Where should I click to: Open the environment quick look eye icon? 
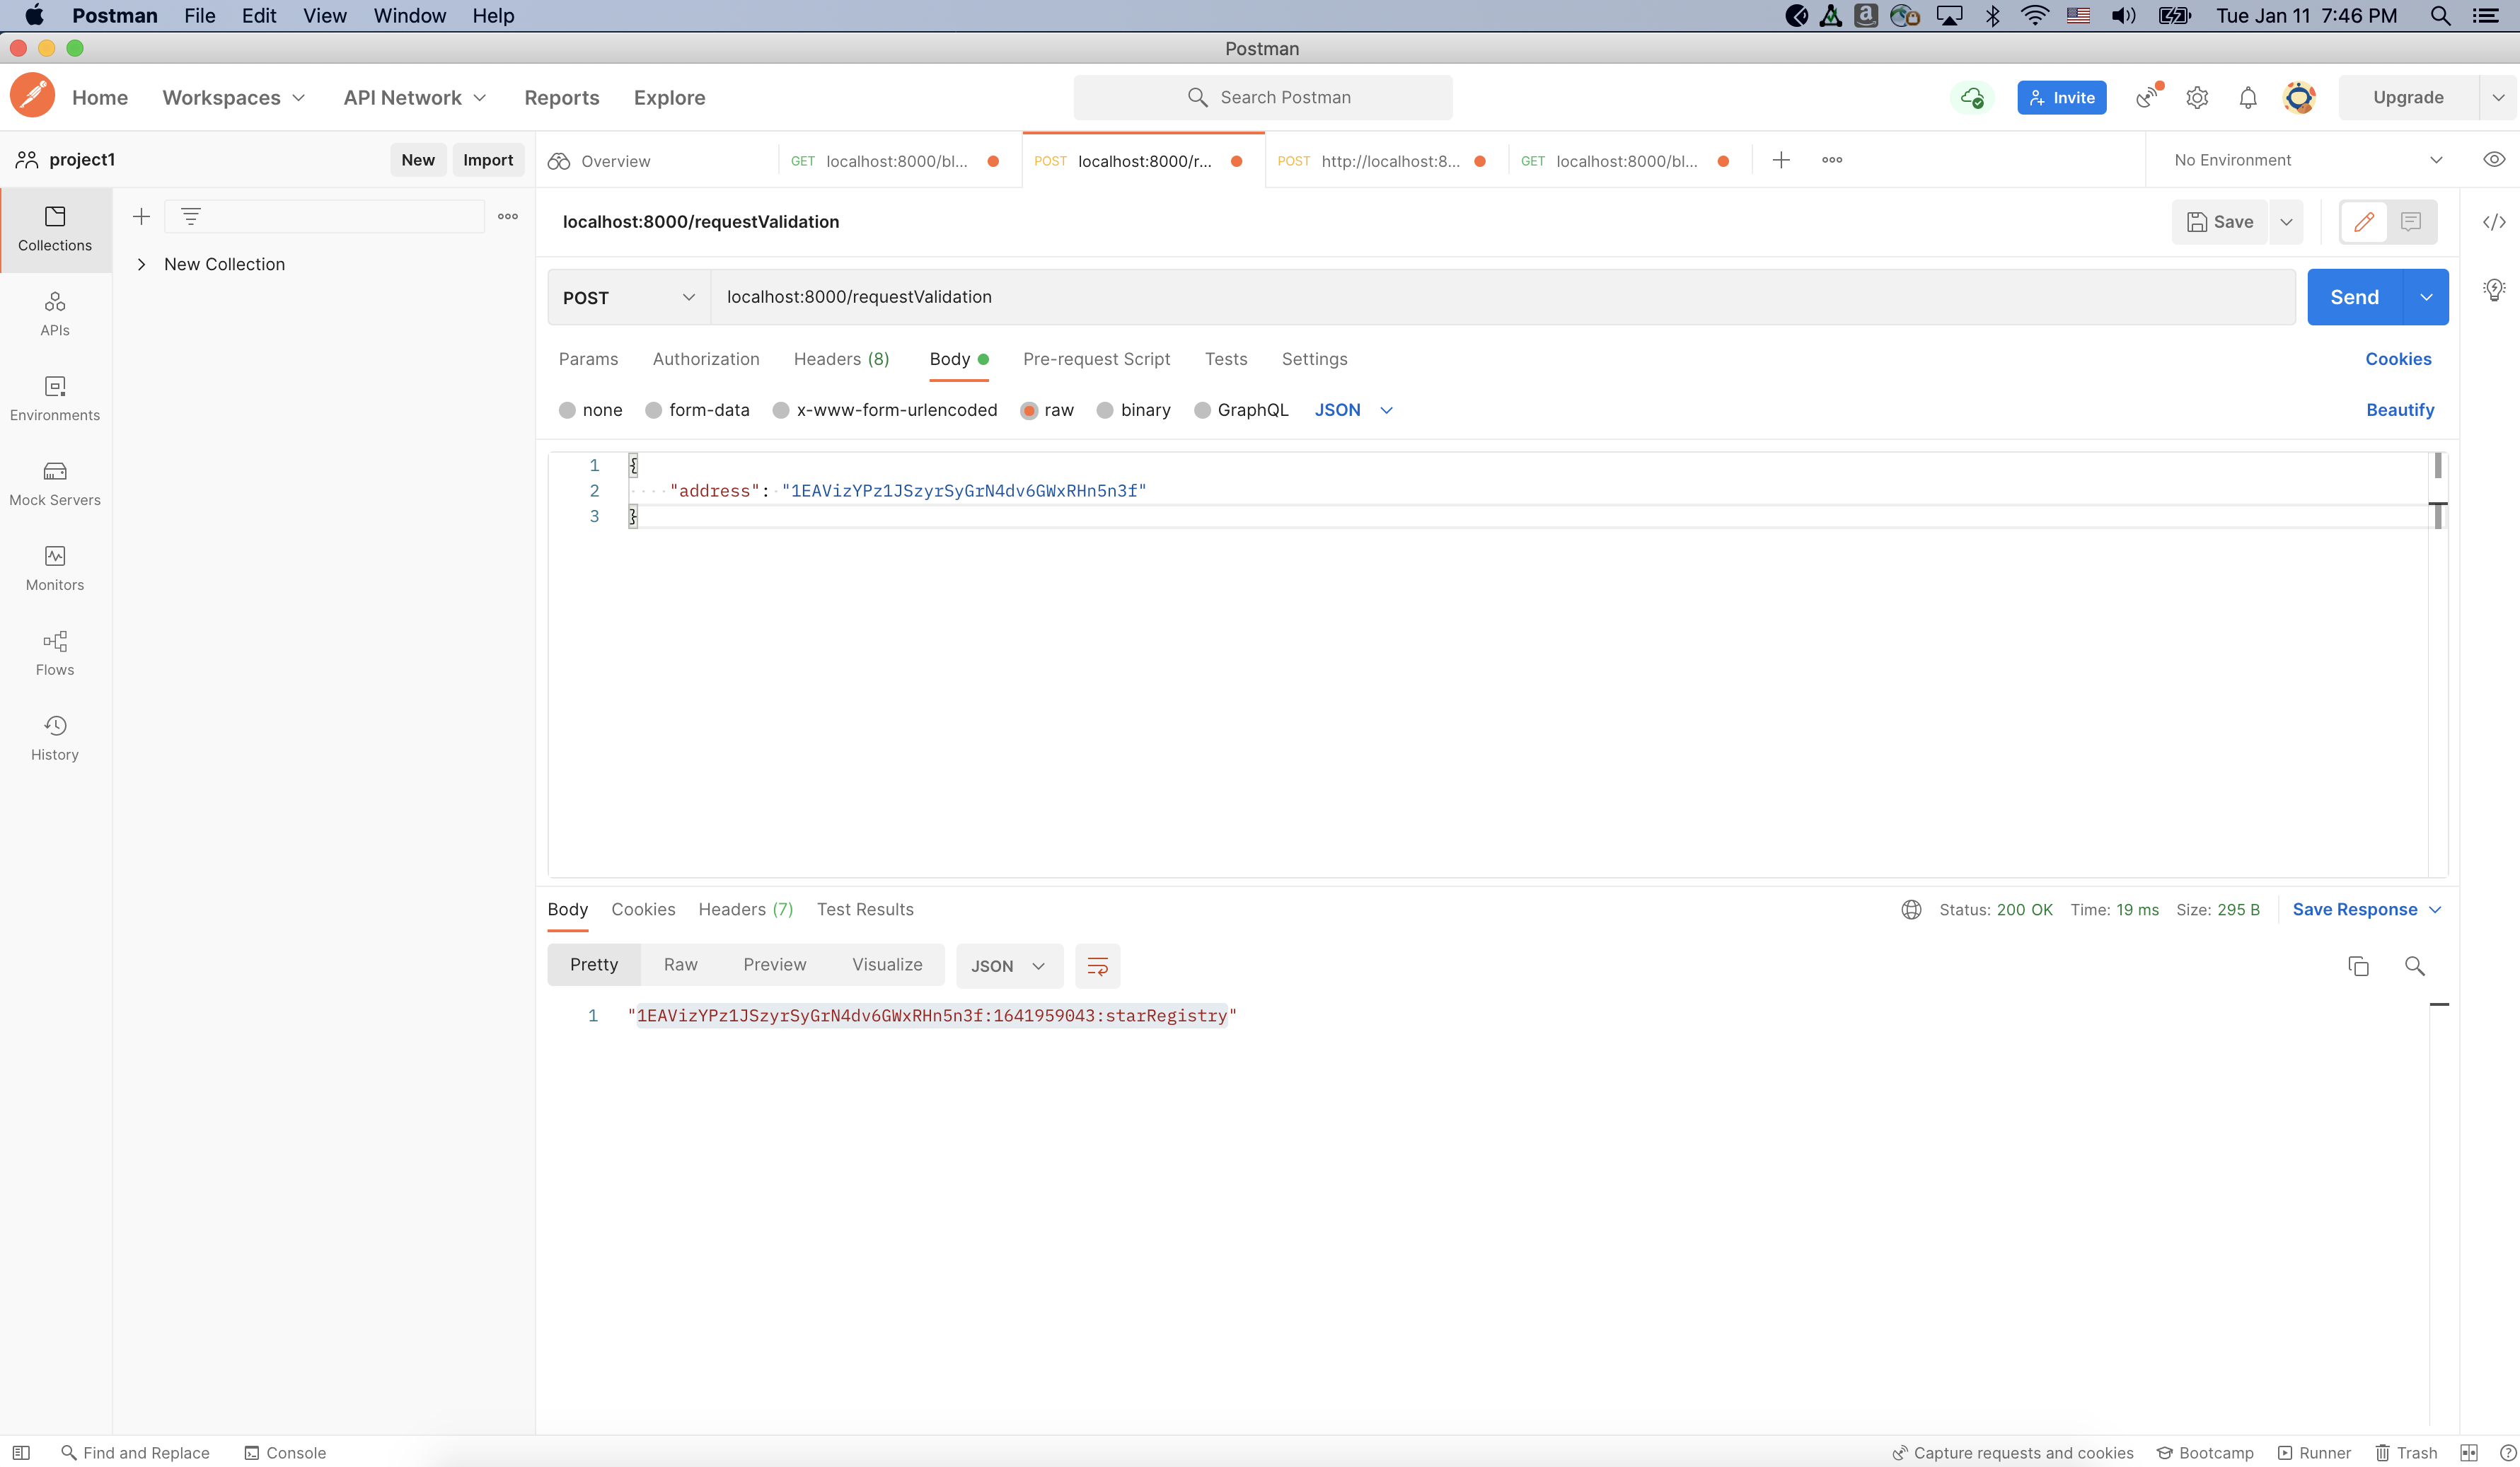(x=2494, y=160)
